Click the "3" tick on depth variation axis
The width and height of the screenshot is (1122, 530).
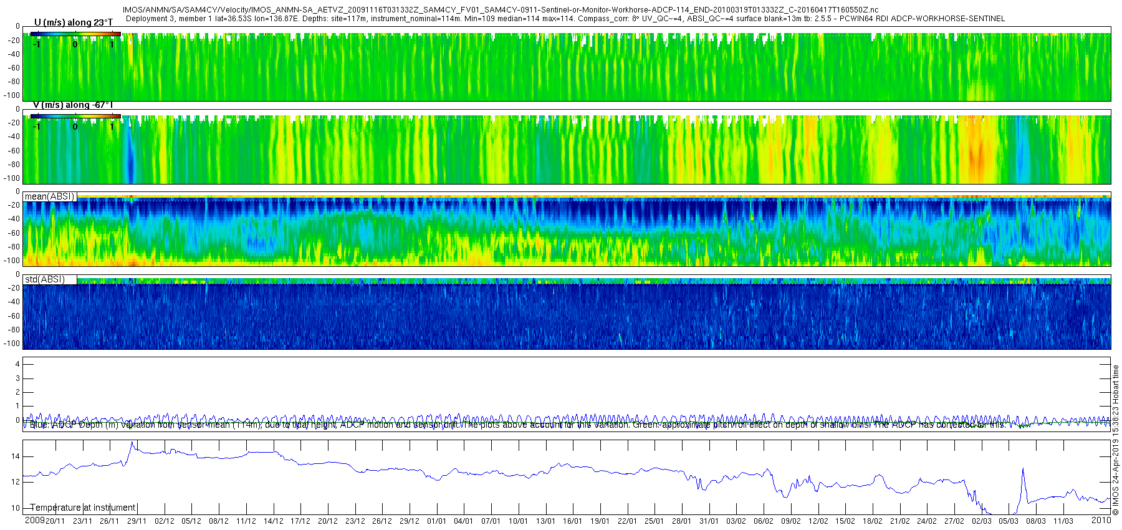17,378
